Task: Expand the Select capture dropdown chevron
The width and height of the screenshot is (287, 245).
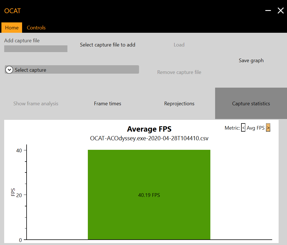Action: click(x=9, y=70)
